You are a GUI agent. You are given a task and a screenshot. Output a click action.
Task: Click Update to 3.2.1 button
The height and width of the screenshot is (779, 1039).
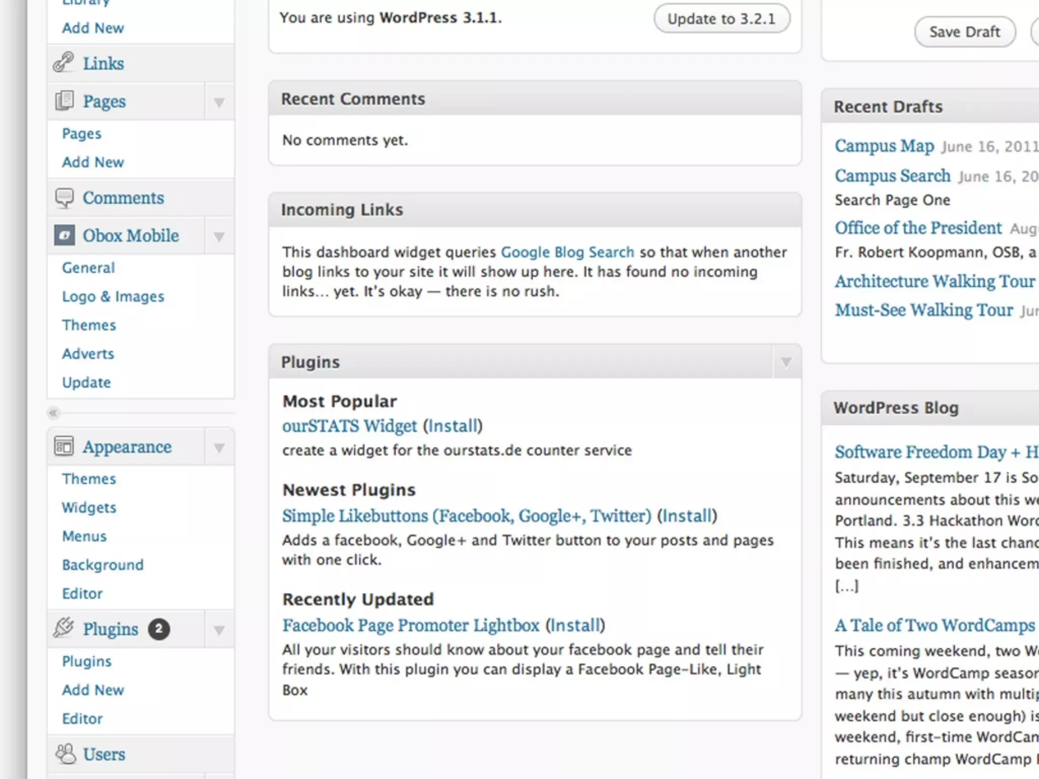point(721,19)
